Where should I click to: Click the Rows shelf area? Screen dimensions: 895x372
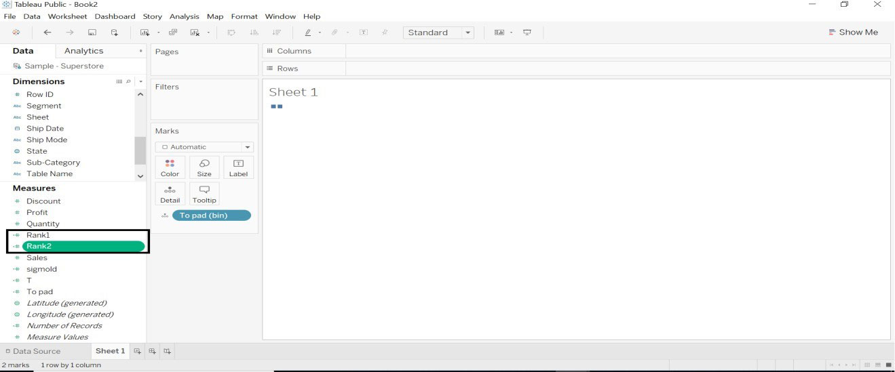617,68
